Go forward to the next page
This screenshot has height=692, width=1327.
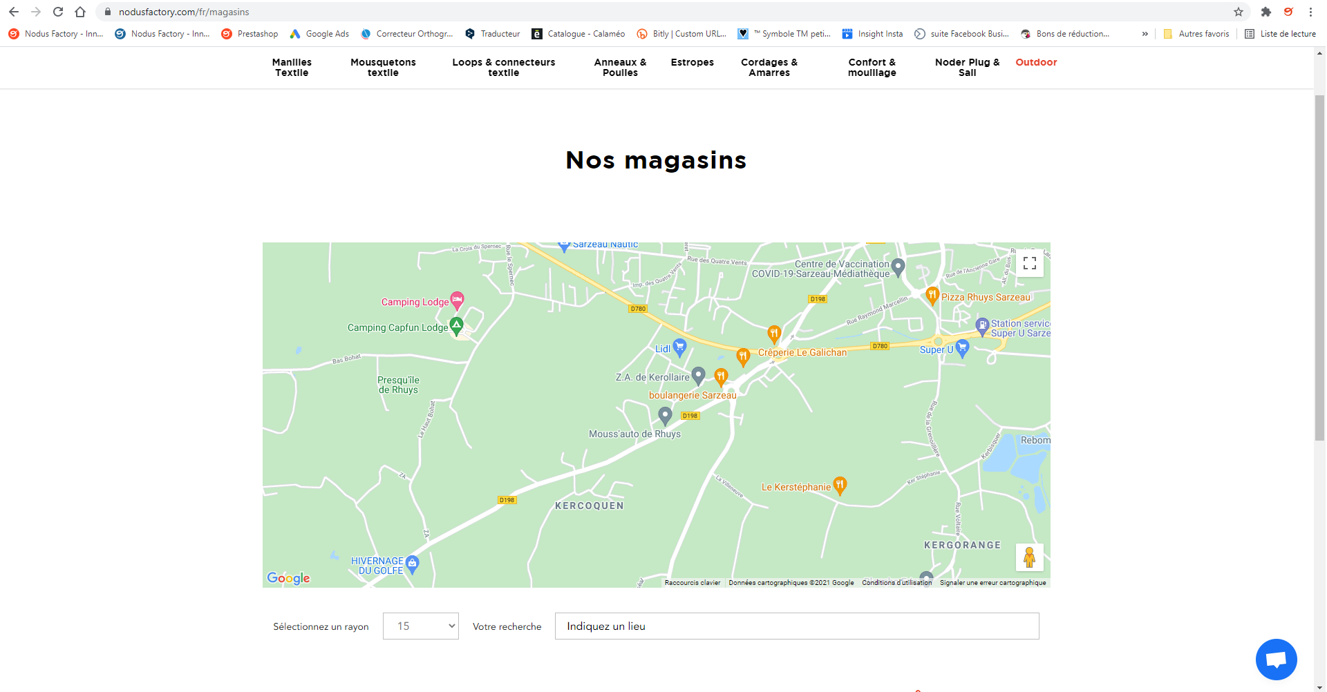(36, 12)
